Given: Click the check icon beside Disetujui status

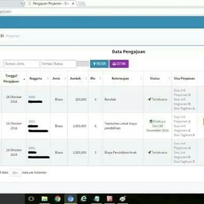Looking at the screenshot, I should [x=151, y=121].
